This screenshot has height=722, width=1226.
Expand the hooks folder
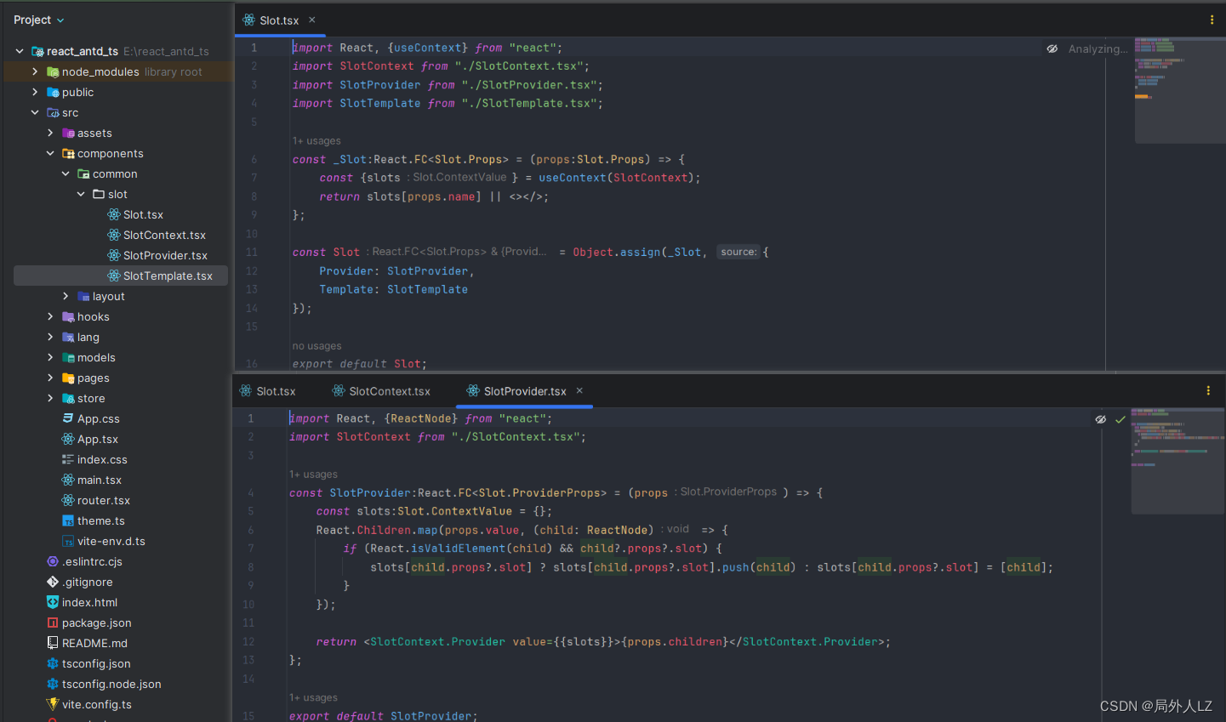(50, 316)
